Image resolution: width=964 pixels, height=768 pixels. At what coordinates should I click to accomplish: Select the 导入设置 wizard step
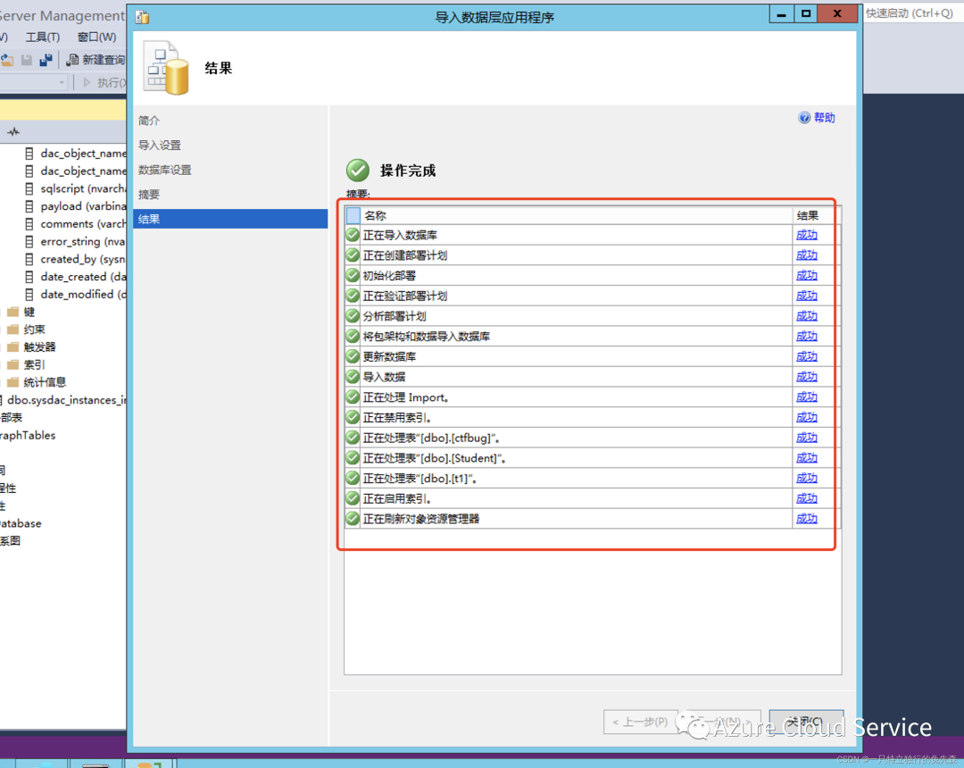point(160,145)
